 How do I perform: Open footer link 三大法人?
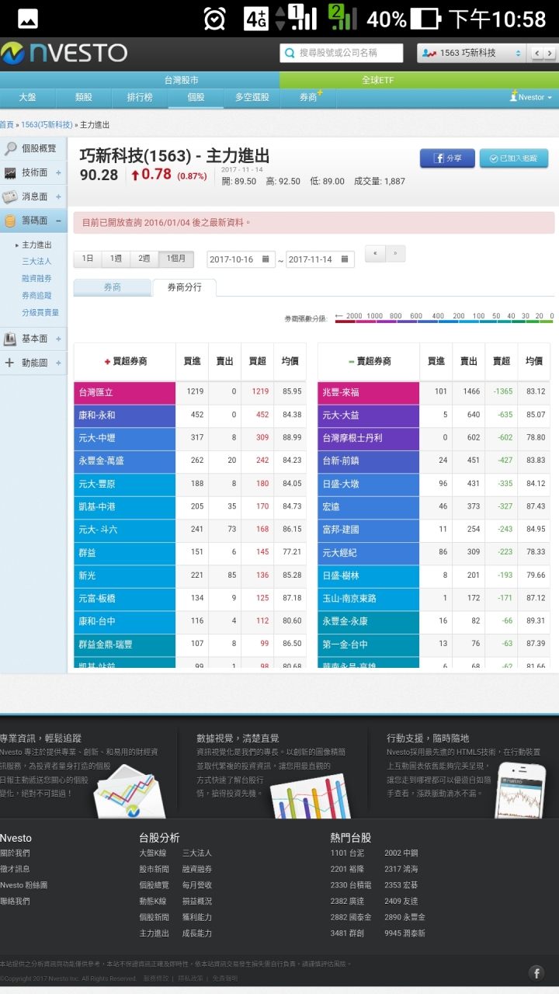pyautogui.click(x=197, y=853)
